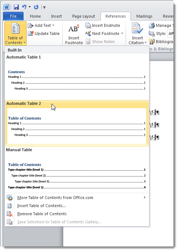
Task: Click the Manage Sources icon
Action: pyautogui.click(x=152, y=25)
